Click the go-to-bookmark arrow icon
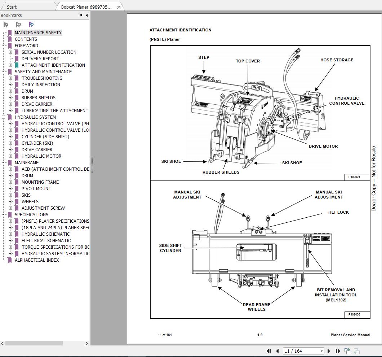The width and height of the screenshot is (382, 357). [31, 25]
